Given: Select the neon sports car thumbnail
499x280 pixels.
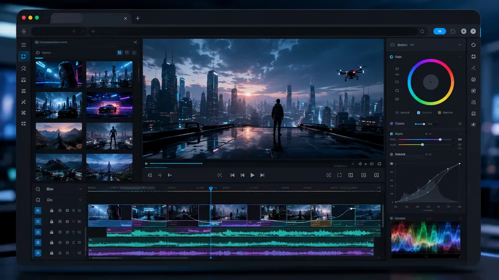Looking at the screenshot, I should pos(109,105).
